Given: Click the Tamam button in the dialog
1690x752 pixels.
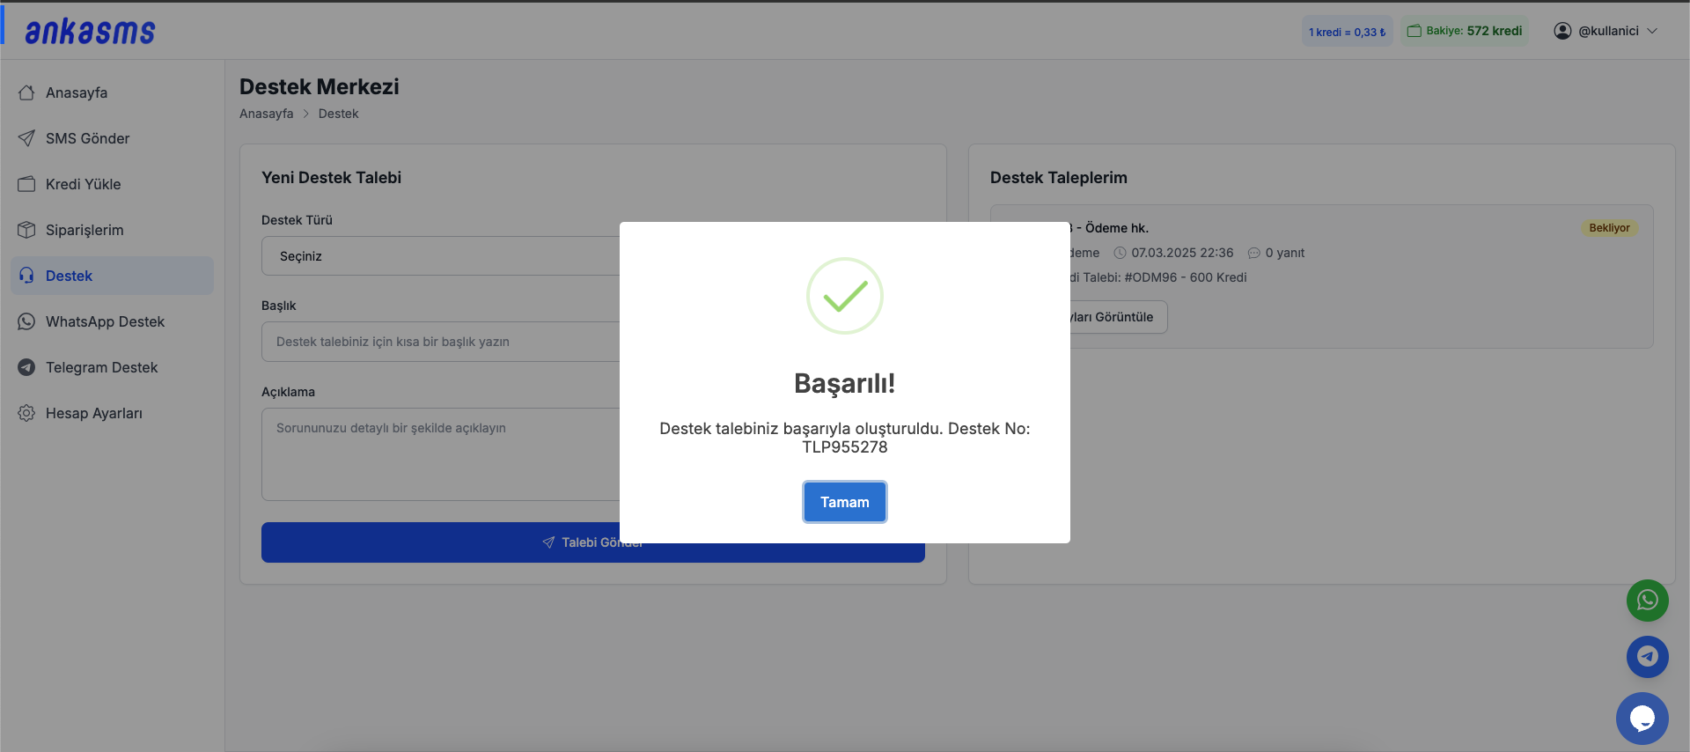Looking at the screenshot, I should pos(844,502).
